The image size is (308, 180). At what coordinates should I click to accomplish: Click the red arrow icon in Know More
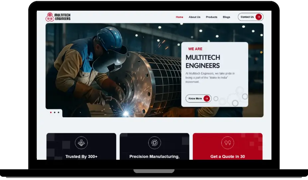click(x=207, y=99)
